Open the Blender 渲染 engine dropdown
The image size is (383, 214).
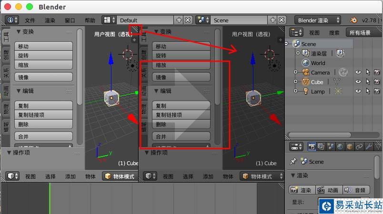(x=318, y=20)
